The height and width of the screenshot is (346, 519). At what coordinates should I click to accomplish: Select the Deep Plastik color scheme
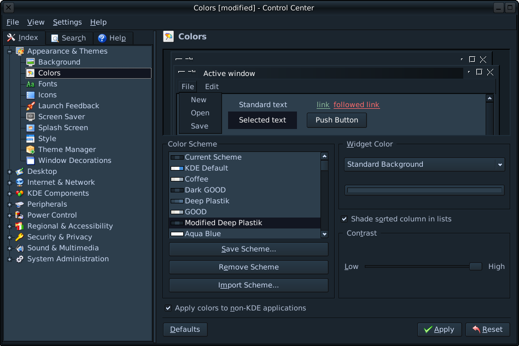click(x=244, y=201)
